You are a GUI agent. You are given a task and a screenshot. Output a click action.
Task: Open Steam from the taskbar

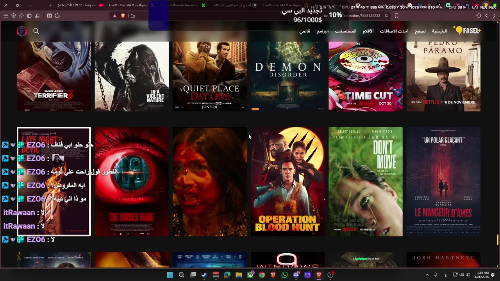tap(204, 275)
